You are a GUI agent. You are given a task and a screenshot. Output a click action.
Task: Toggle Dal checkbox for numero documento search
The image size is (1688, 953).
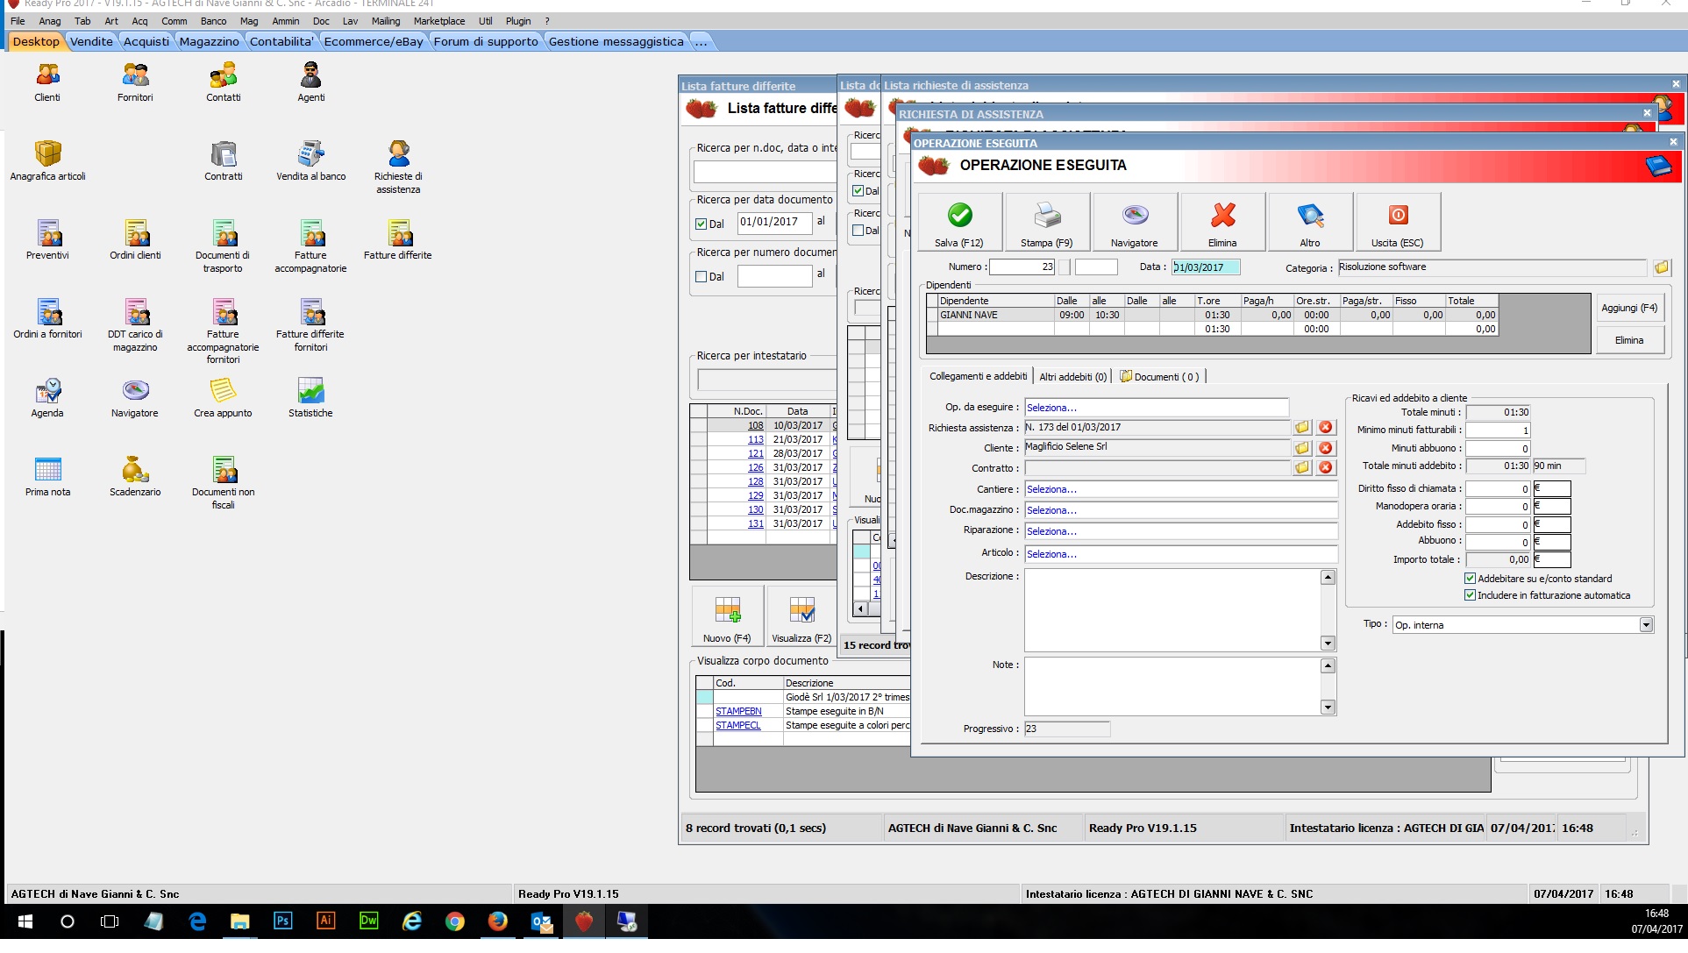[702, 276]
